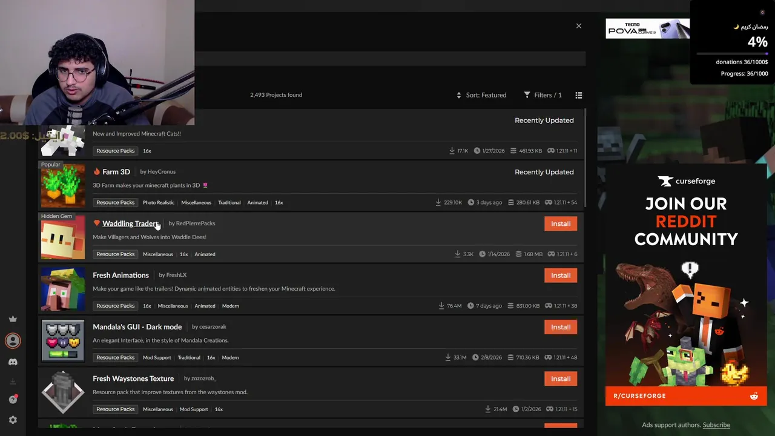This screenshot has height=436, width=775.
Task: Open author zozozrob_ profile link
Action: tap(203, 378)
